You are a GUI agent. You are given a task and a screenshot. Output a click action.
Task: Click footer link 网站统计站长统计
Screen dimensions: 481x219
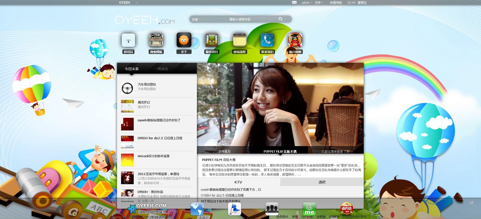[354, 216]
